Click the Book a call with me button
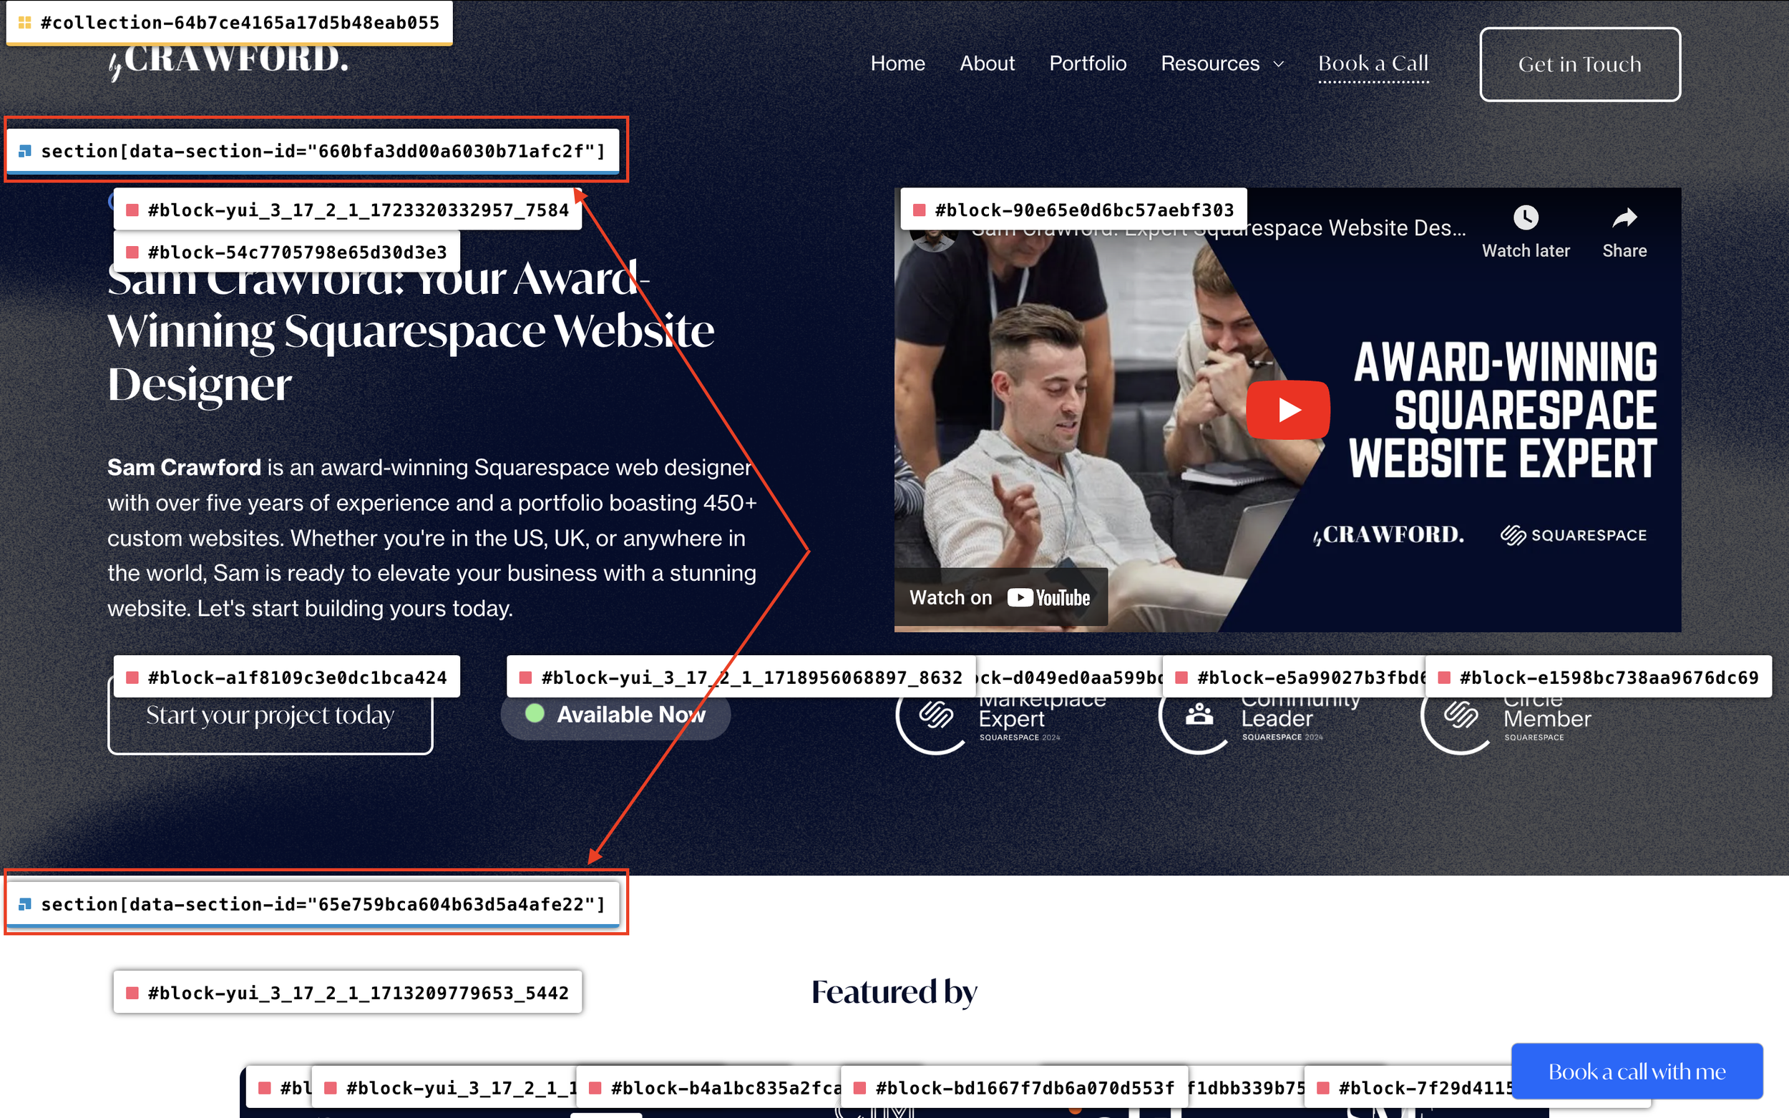This screenshot has height=1118, width=1789. coord(1636,1071)
